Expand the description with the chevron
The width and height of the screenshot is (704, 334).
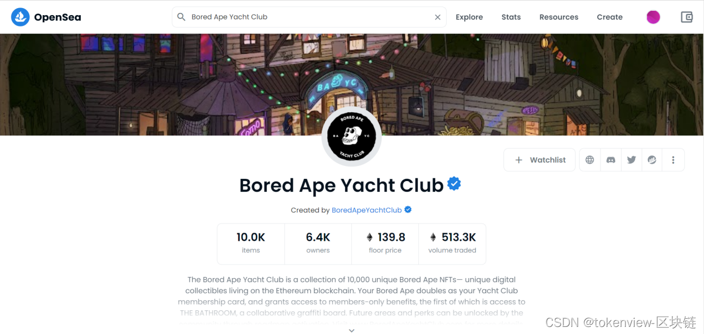[352, 330]
